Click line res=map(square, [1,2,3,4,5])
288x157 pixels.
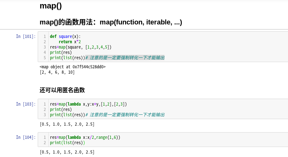coord(80,47)
